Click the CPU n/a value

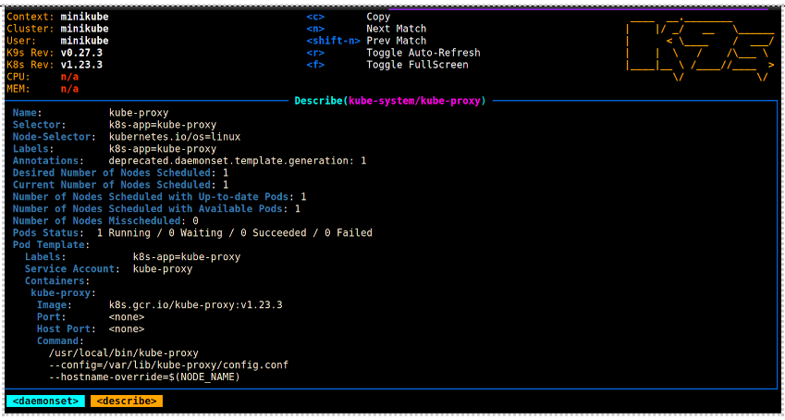(69, 77)
